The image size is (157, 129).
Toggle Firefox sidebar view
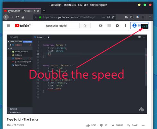pos(132,17)
